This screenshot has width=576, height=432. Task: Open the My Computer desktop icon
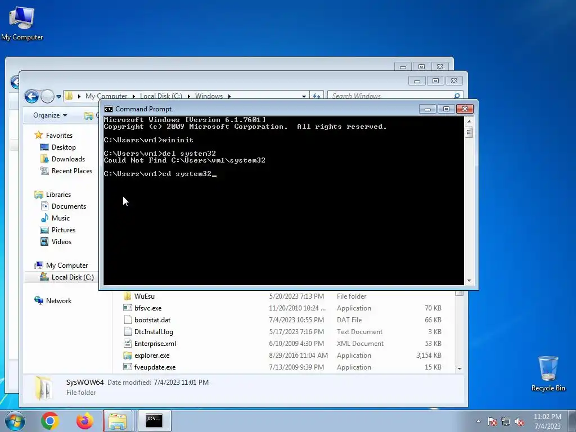pyautogui.click(x=22, y=23)
